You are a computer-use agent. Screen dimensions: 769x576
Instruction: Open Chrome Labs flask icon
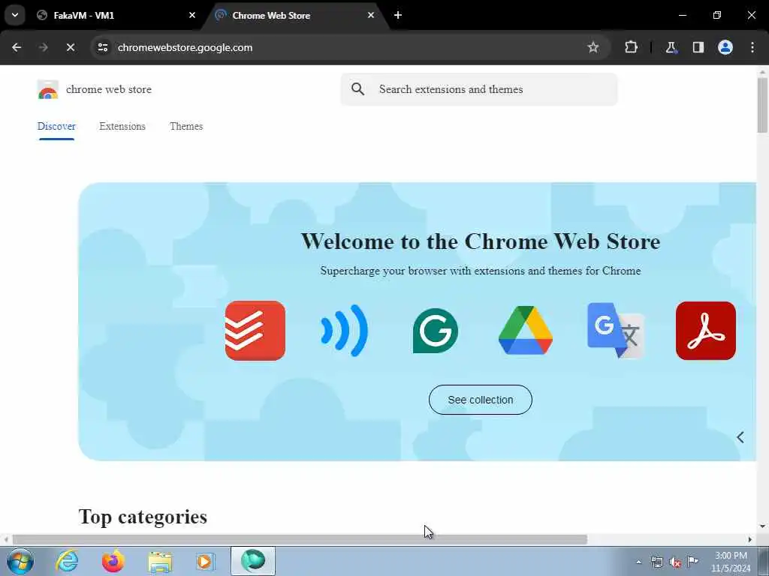click(x=671, y=47)
